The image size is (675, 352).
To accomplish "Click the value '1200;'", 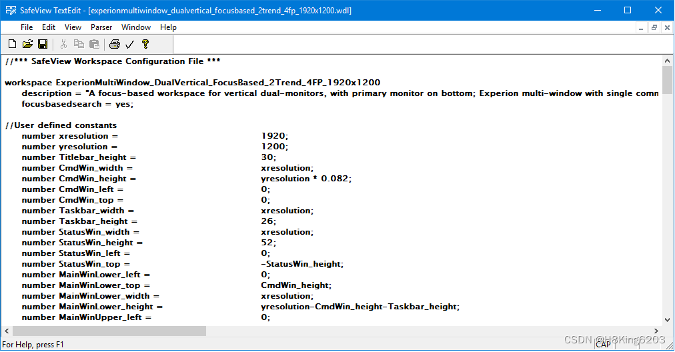I will point(275,147).
